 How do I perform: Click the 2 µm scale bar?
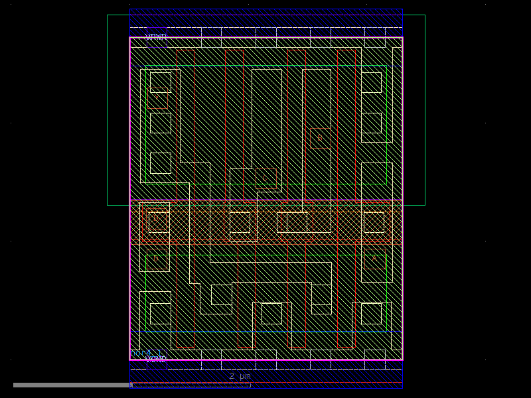239,375
